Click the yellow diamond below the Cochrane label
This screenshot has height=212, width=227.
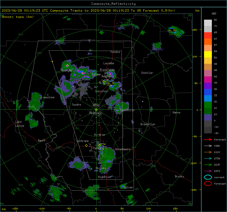pos(87,145)
